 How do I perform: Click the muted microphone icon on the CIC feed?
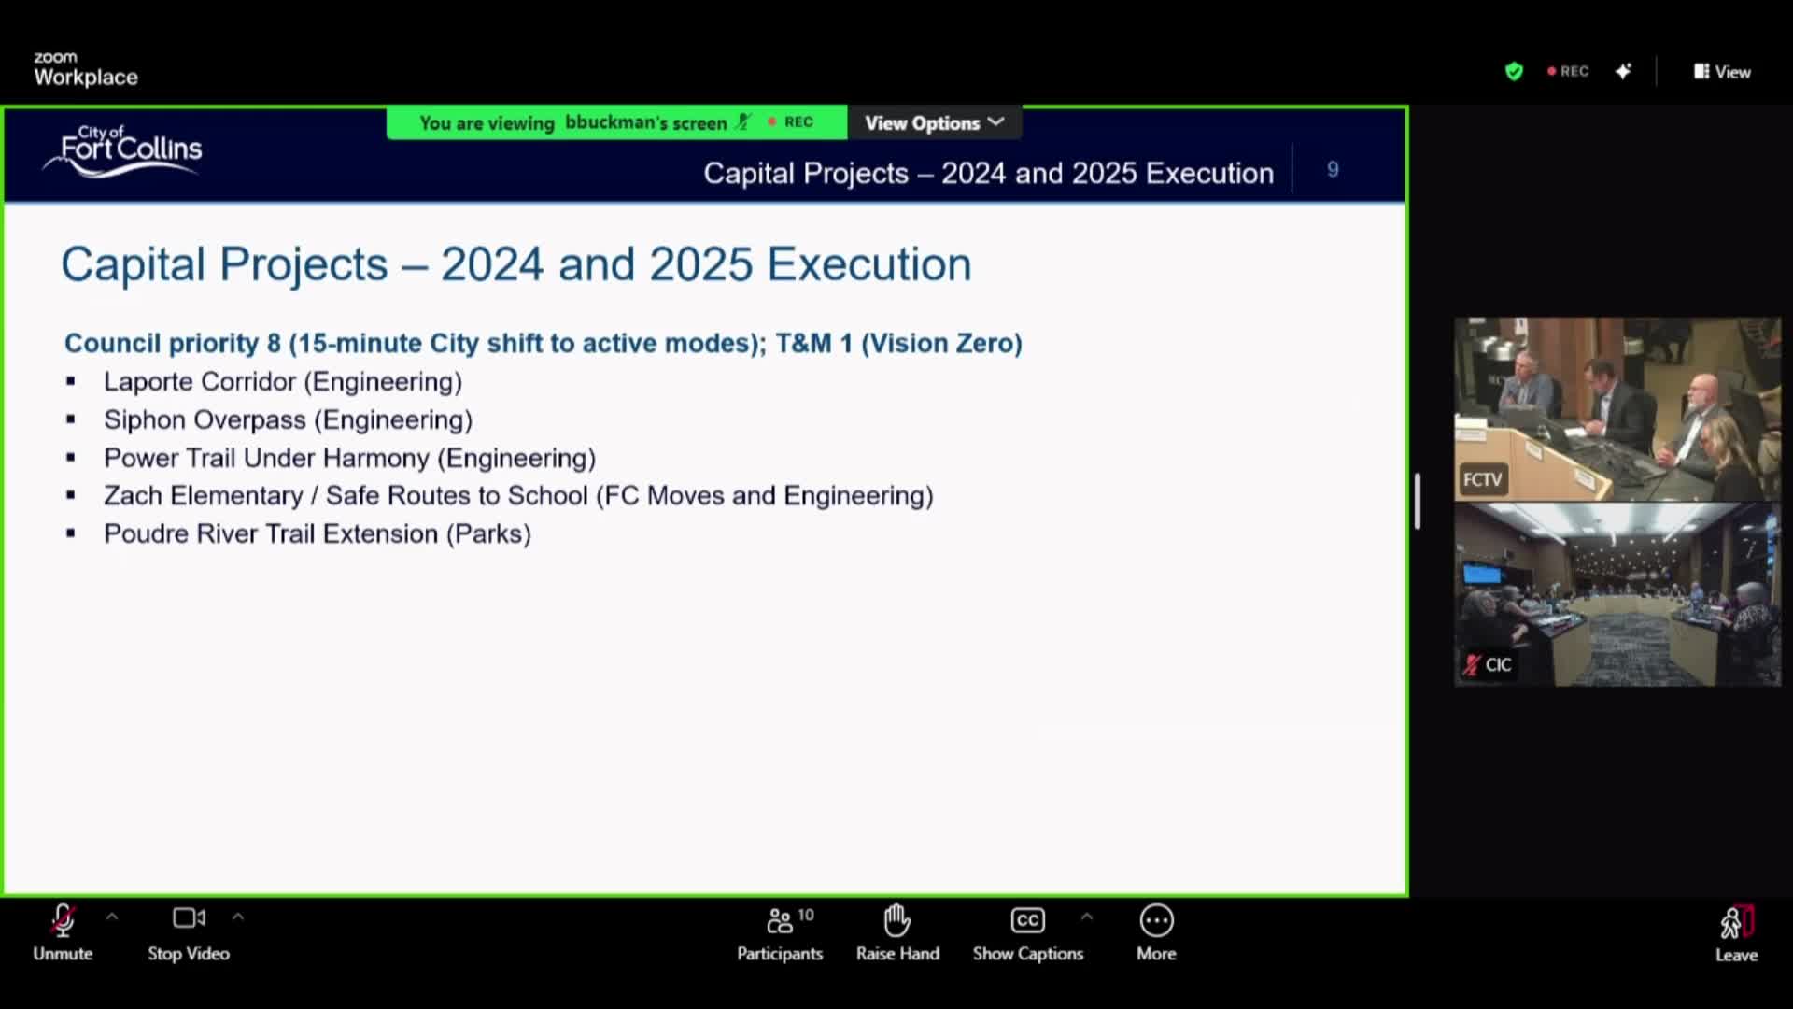coord(1471,665)
